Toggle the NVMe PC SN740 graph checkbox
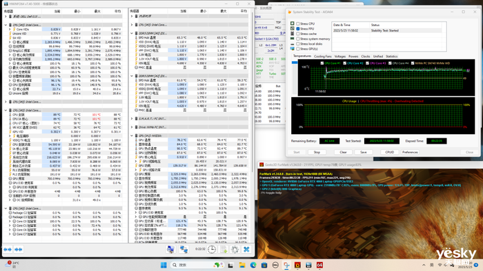This screenshot has height=271, width=483. pos(413,63)
